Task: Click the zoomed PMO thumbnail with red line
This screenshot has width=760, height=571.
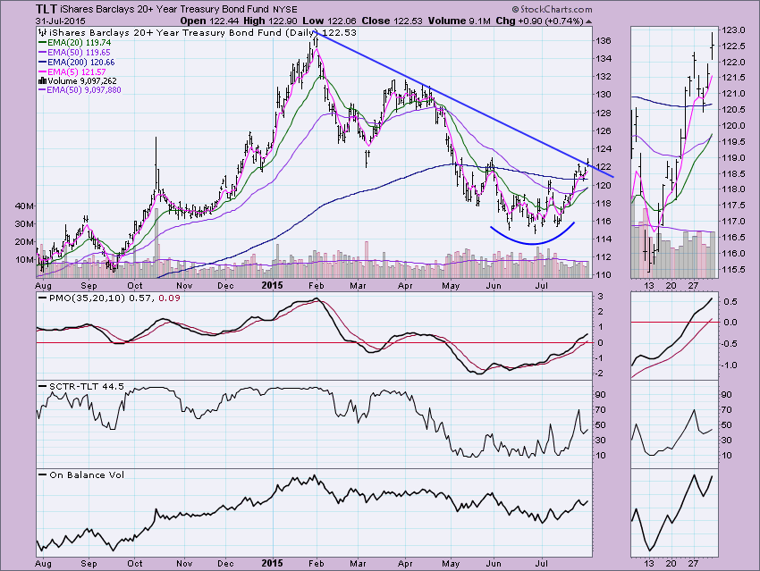Action: tap(673, 335)
